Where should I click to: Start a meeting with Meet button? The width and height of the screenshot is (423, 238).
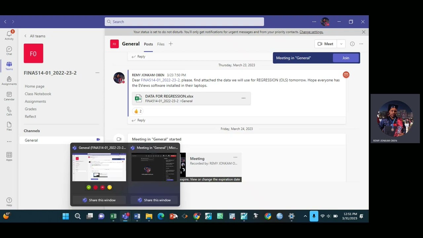[x=326, y=44]
